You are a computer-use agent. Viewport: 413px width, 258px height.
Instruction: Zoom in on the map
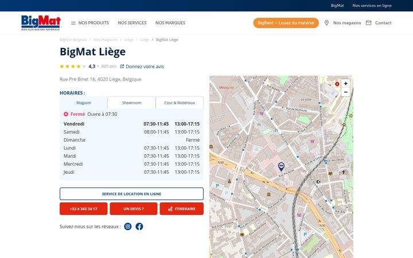click(345, 84)
